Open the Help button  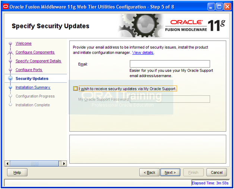pyautogui.click(x=17, y=173)
